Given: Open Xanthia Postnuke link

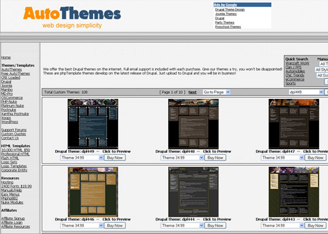Looking at the screenshot, I should click(15, 114).
